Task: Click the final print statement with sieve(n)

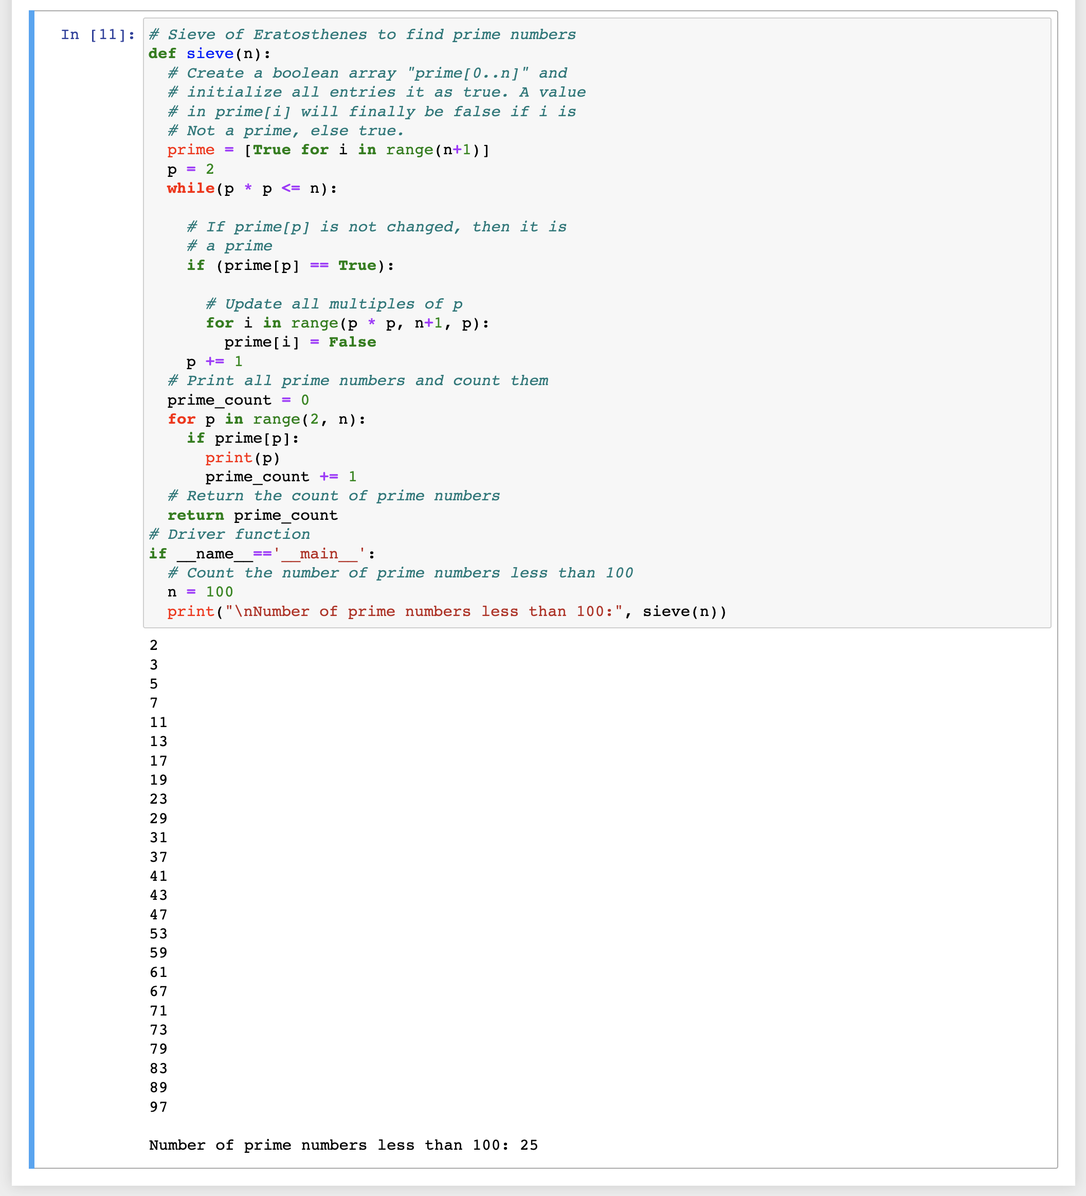Action: pos(446,612)
